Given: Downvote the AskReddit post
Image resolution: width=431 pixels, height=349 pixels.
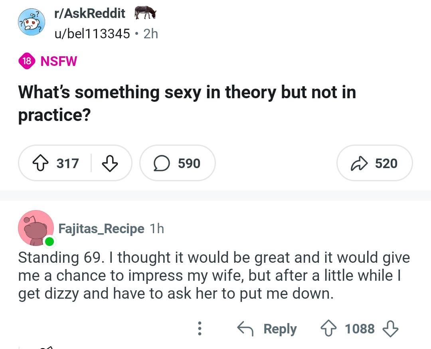Looking at the screenshot, I should (110, 163).
